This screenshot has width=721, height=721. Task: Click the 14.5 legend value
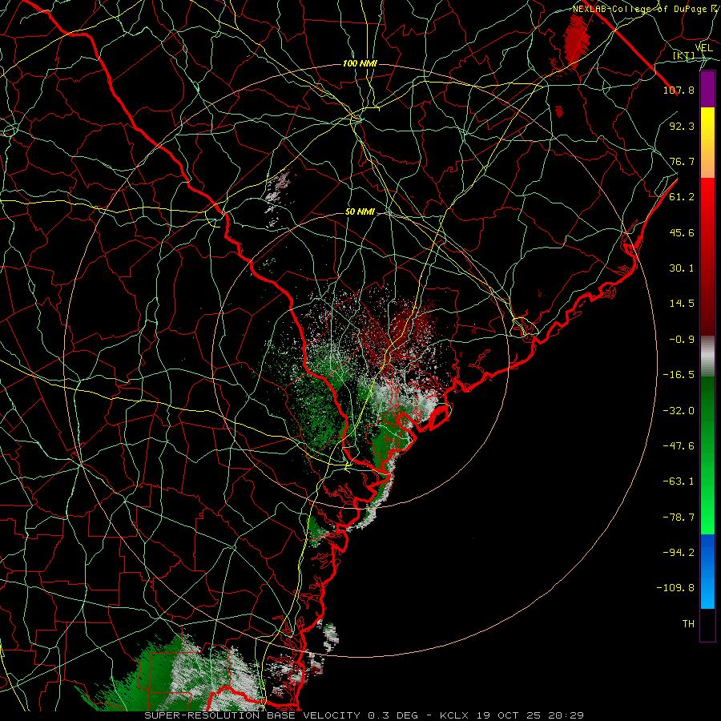(682, 304)
